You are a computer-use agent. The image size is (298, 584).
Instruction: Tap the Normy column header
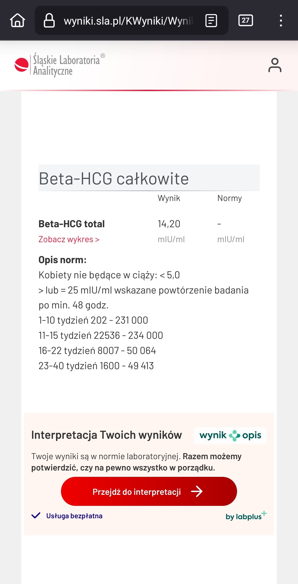click(x=230, y=198)
